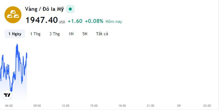The width and height of the screenshot is (219, 110).
Task: Click the 18:00 time axis label
Action: point(122,106)
